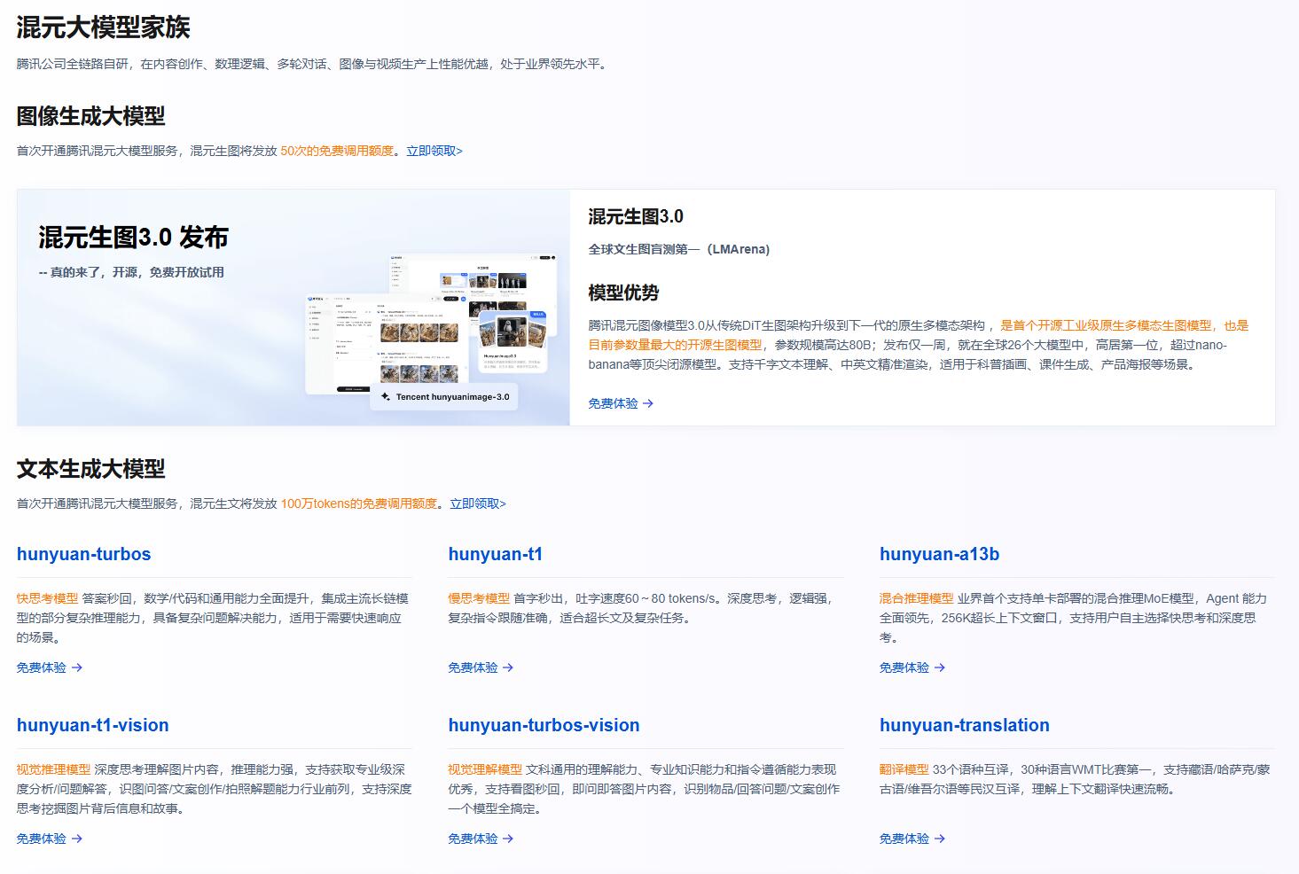Click arrow icon of hunyuan-translation 免费体验
Screen dimensions: 1299x874
[940, 839]
